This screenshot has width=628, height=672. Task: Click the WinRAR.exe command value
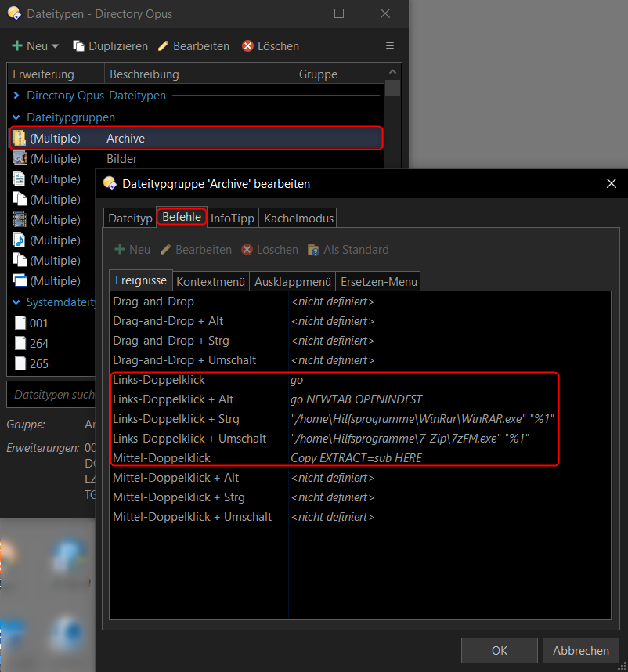[422, 419]
